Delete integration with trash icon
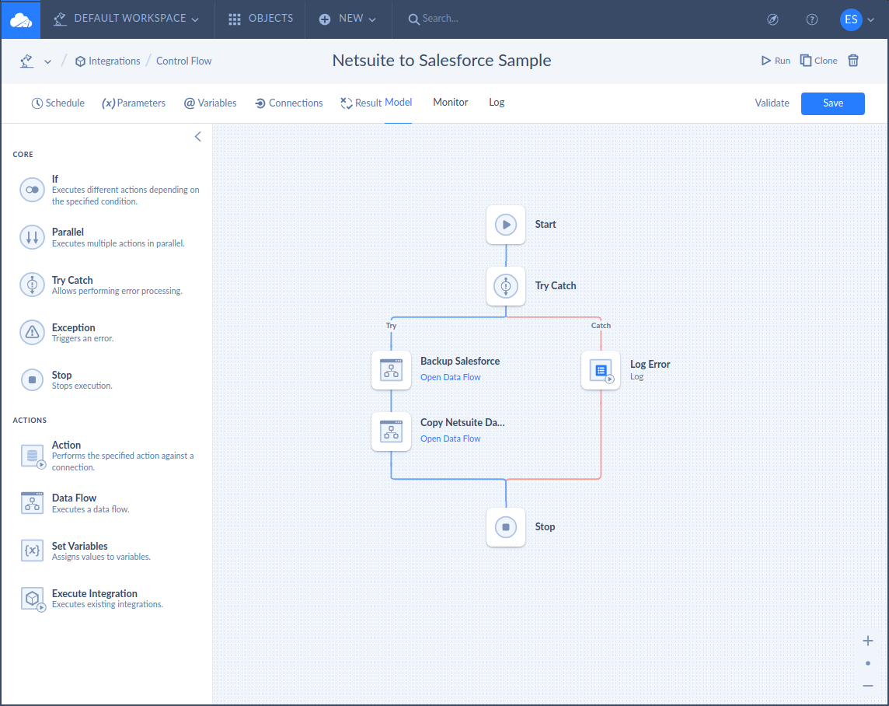Viewport: 889px width, 706px height. (853, 61)
